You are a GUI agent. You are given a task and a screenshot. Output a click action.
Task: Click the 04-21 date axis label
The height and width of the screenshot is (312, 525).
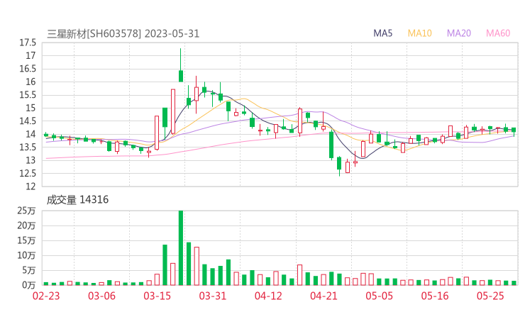coord(324,296)
